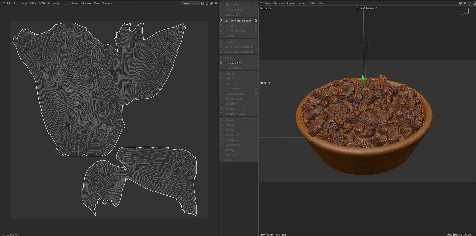Click the pan hand icon in UV editor
The image size is (476, 236).
pos(211,3)
